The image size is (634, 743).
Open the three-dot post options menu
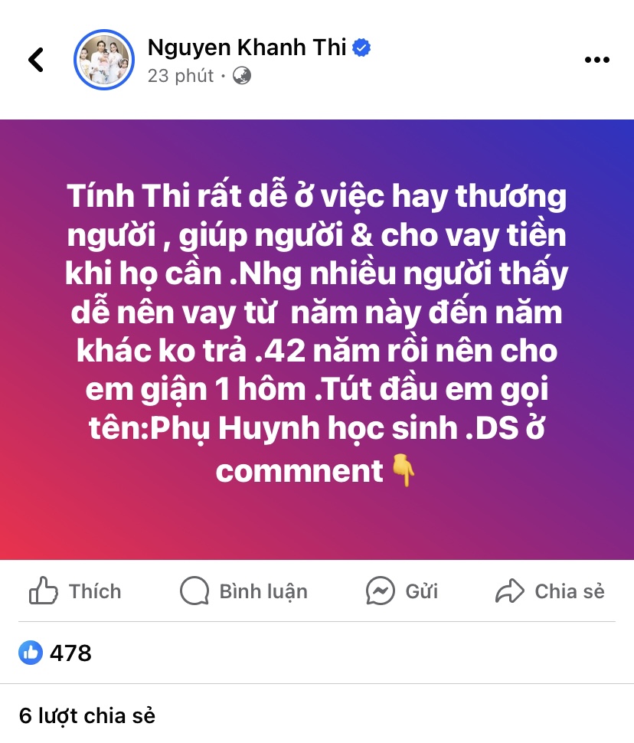(597, 60)
